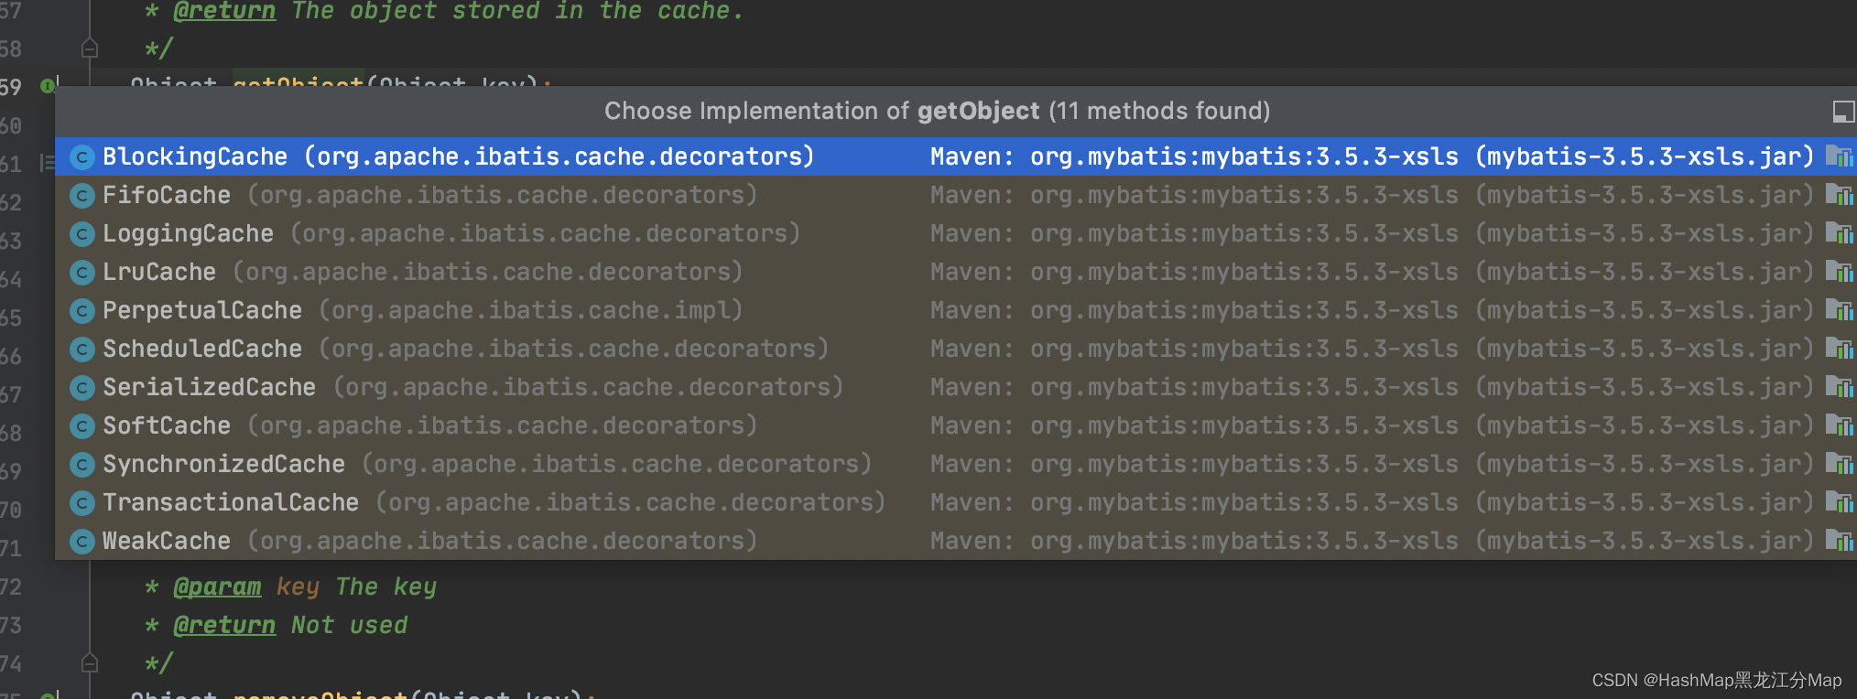Click class icon beside WeakCache

coord(82,542)
